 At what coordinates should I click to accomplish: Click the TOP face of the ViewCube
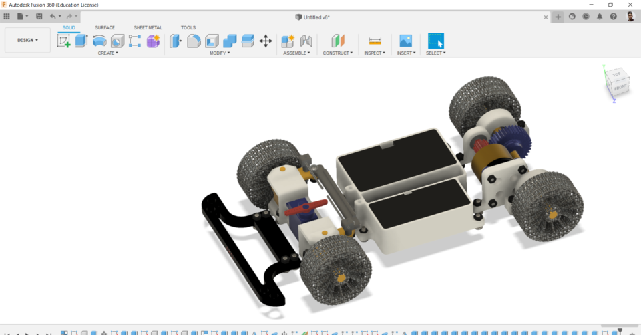tap(616, 74)
